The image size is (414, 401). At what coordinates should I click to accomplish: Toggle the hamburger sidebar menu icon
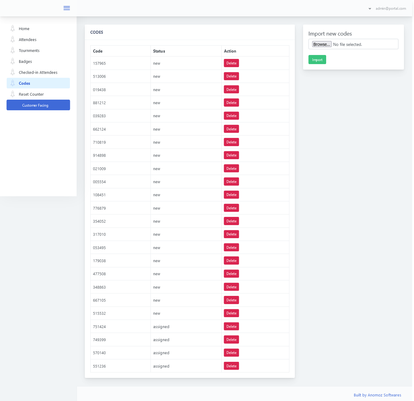tap(67, 8)
